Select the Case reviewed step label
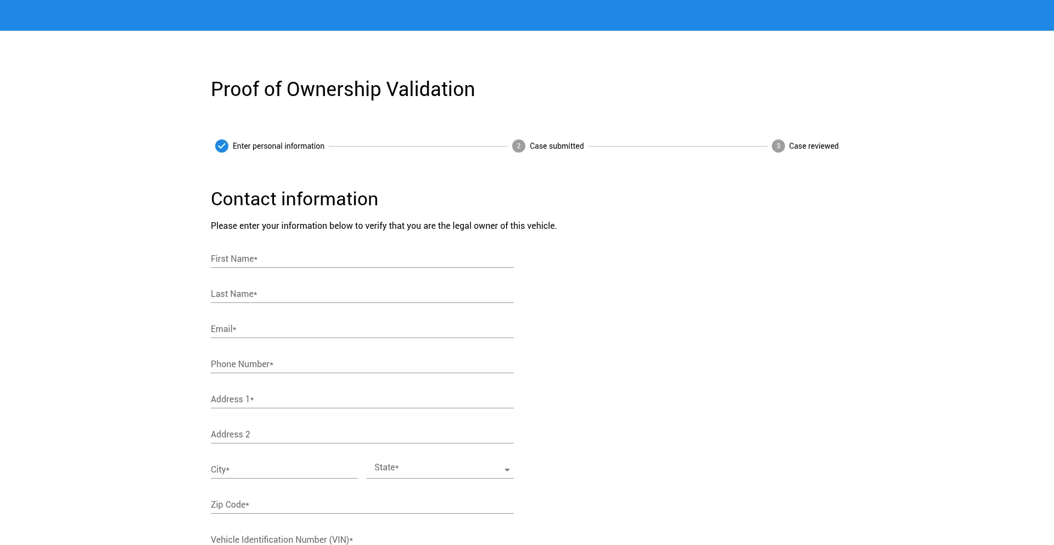The image size is (1054, 545). pyautogui.click(x=814, y=146)
